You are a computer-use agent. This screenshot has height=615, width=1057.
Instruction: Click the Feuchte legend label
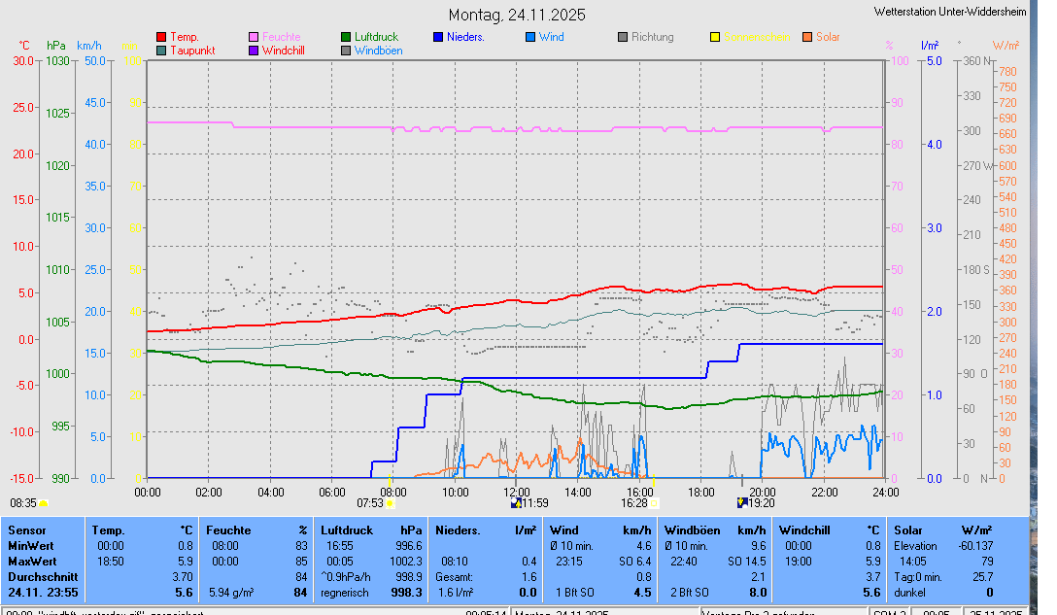(x=281, y=37)
